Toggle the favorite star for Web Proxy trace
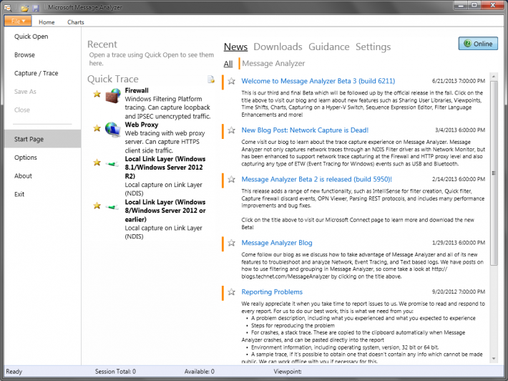 [x=97, y=128]
